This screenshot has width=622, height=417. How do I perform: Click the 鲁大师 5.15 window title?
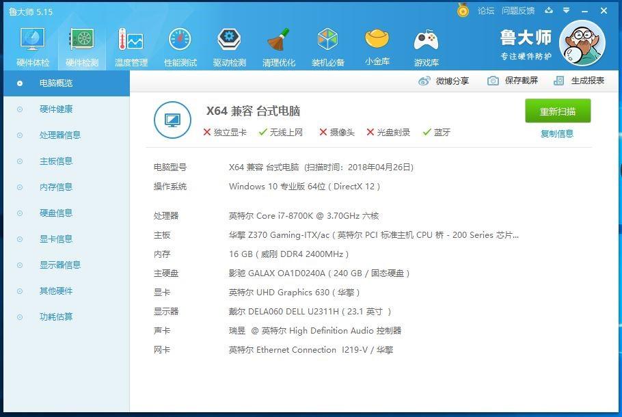point(31,12)
